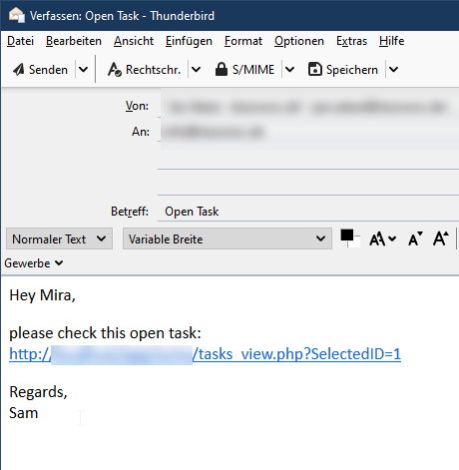Click the tasks_view.php hyperlink in body
The width and height of the screenshot is (459, 470).
tap(205, 354)
